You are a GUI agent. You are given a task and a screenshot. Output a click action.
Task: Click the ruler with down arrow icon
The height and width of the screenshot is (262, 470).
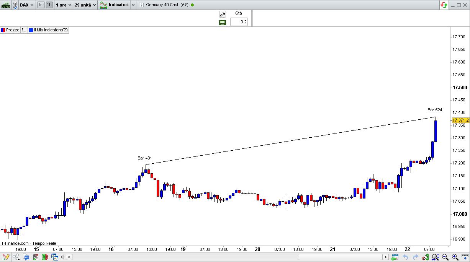pyautogui.click(x=465, y=257)
